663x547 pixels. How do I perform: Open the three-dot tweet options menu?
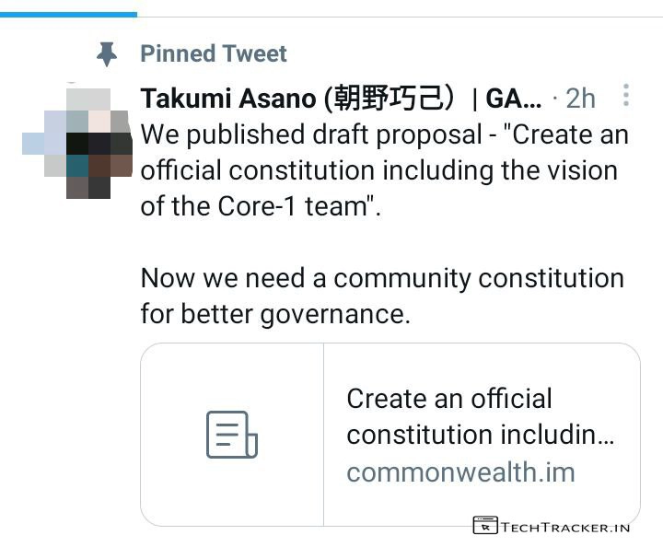coord(626,96)
